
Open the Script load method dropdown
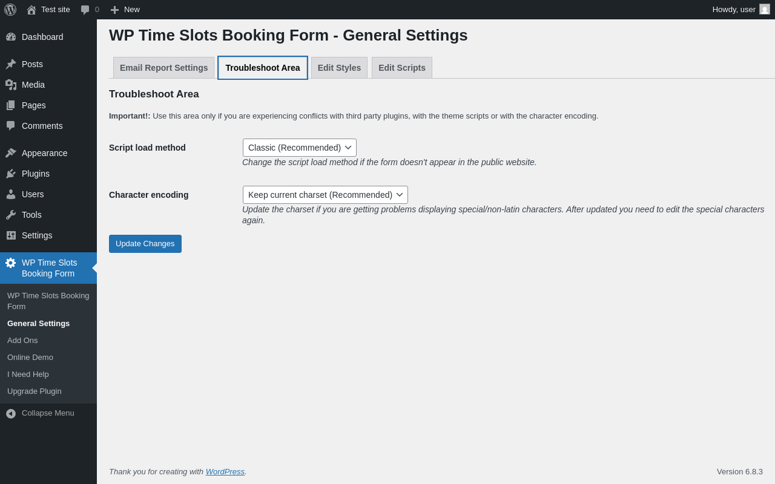pos(299,148)
